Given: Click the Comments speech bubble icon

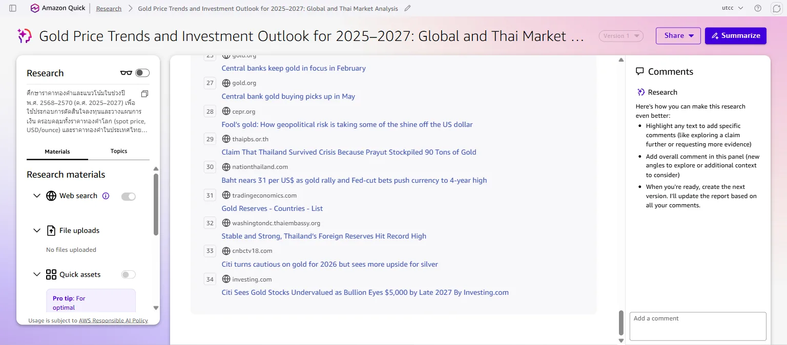Looking at the screenshot, I should pyautogui.click(x=639, y=72).
